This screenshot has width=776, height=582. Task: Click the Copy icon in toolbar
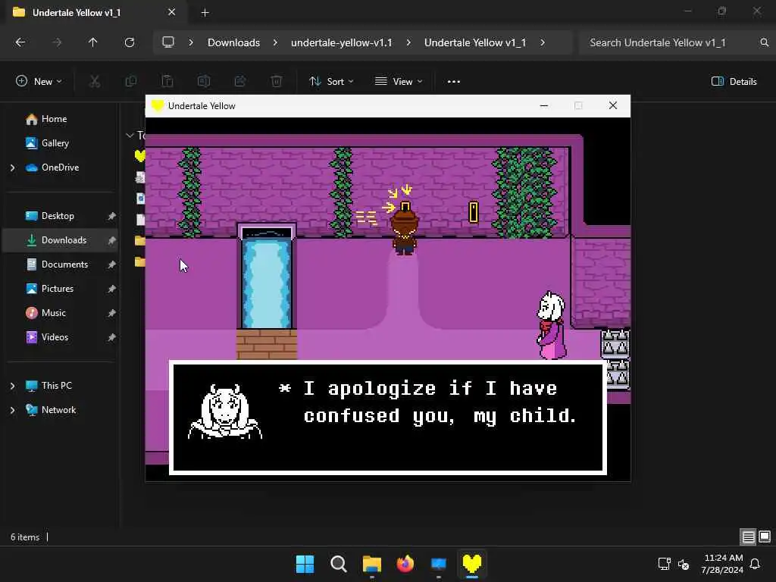click(x=131, y=81)
